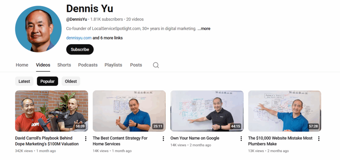
Task: Open options menu for Best Content Strategy video
Action: 163,138
